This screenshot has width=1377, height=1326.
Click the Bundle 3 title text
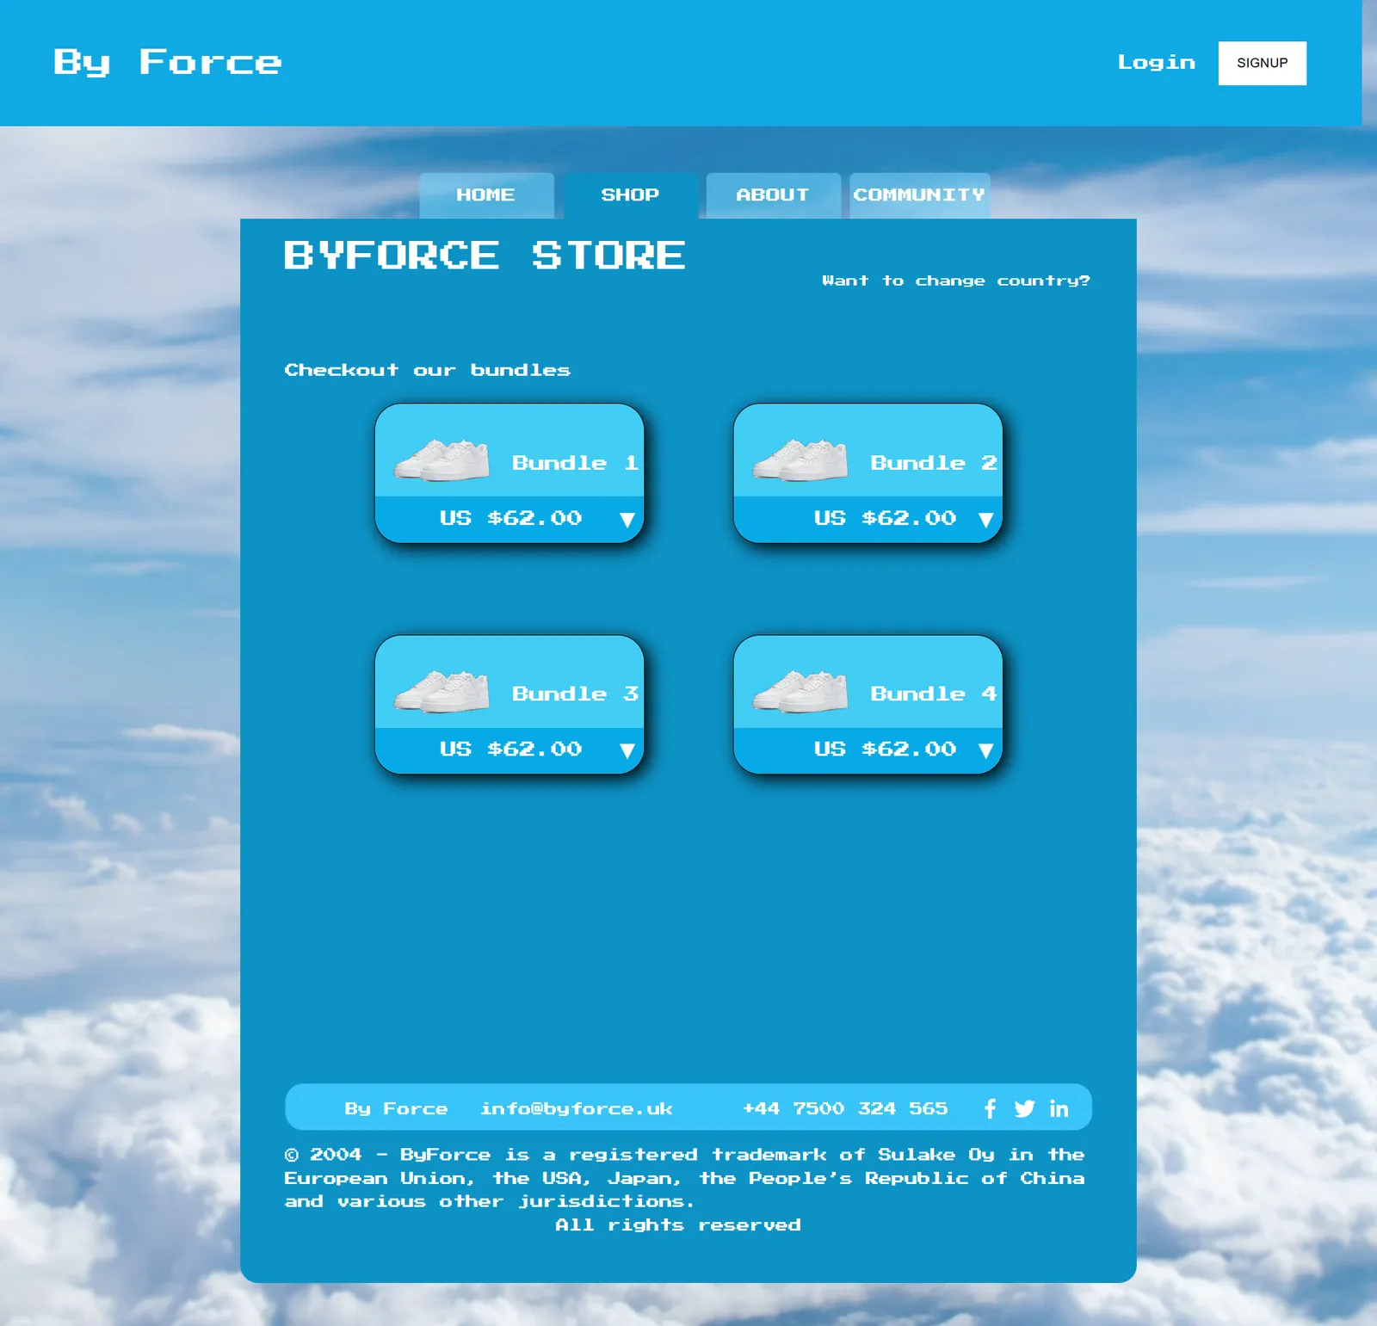click(x=575, y=694)
